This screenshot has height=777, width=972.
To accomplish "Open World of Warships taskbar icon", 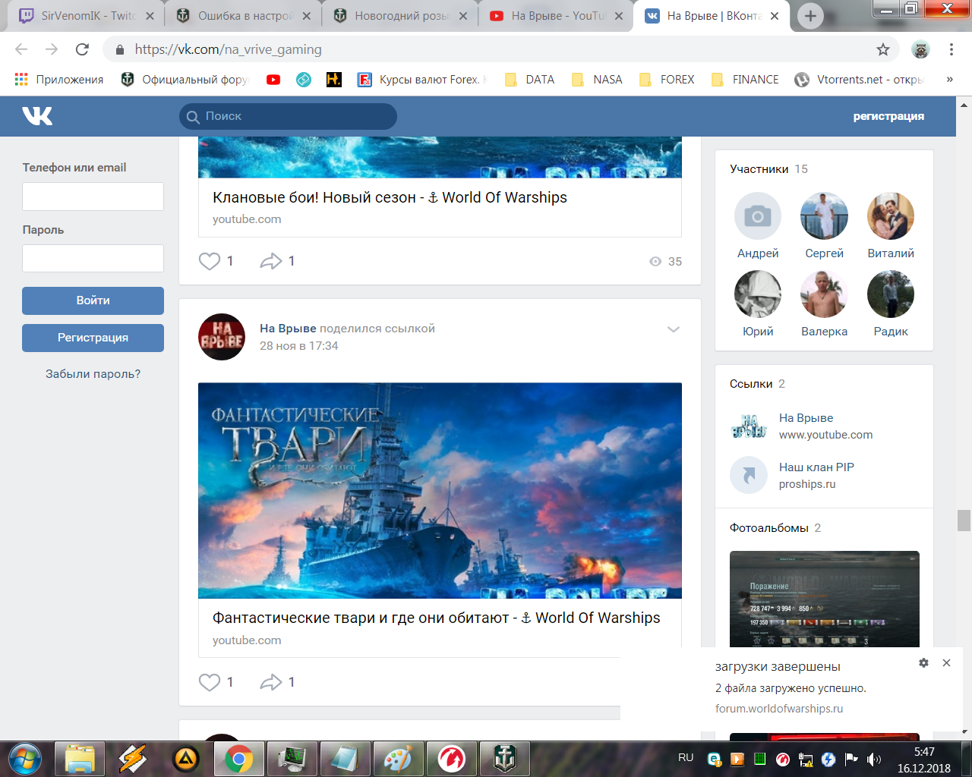I will pyautogui.click(x=505, y=758).
